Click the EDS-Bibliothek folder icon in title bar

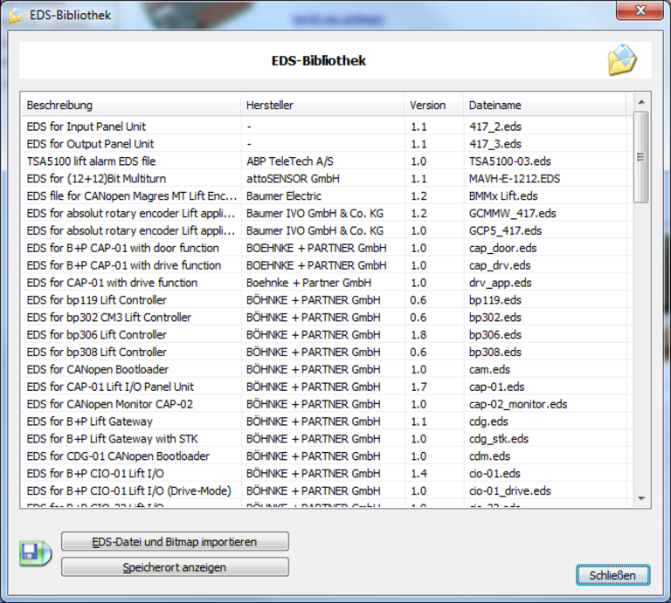tap(16, 15)
